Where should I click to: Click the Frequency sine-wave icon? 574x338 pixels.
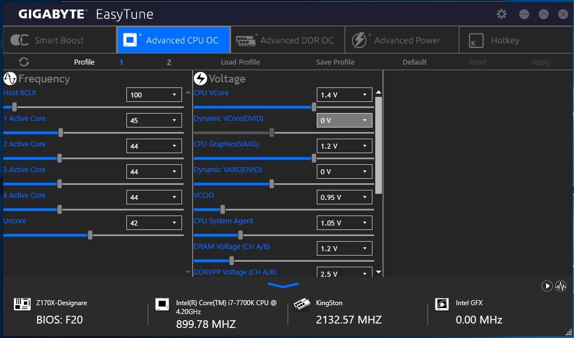tap(10, 79)
